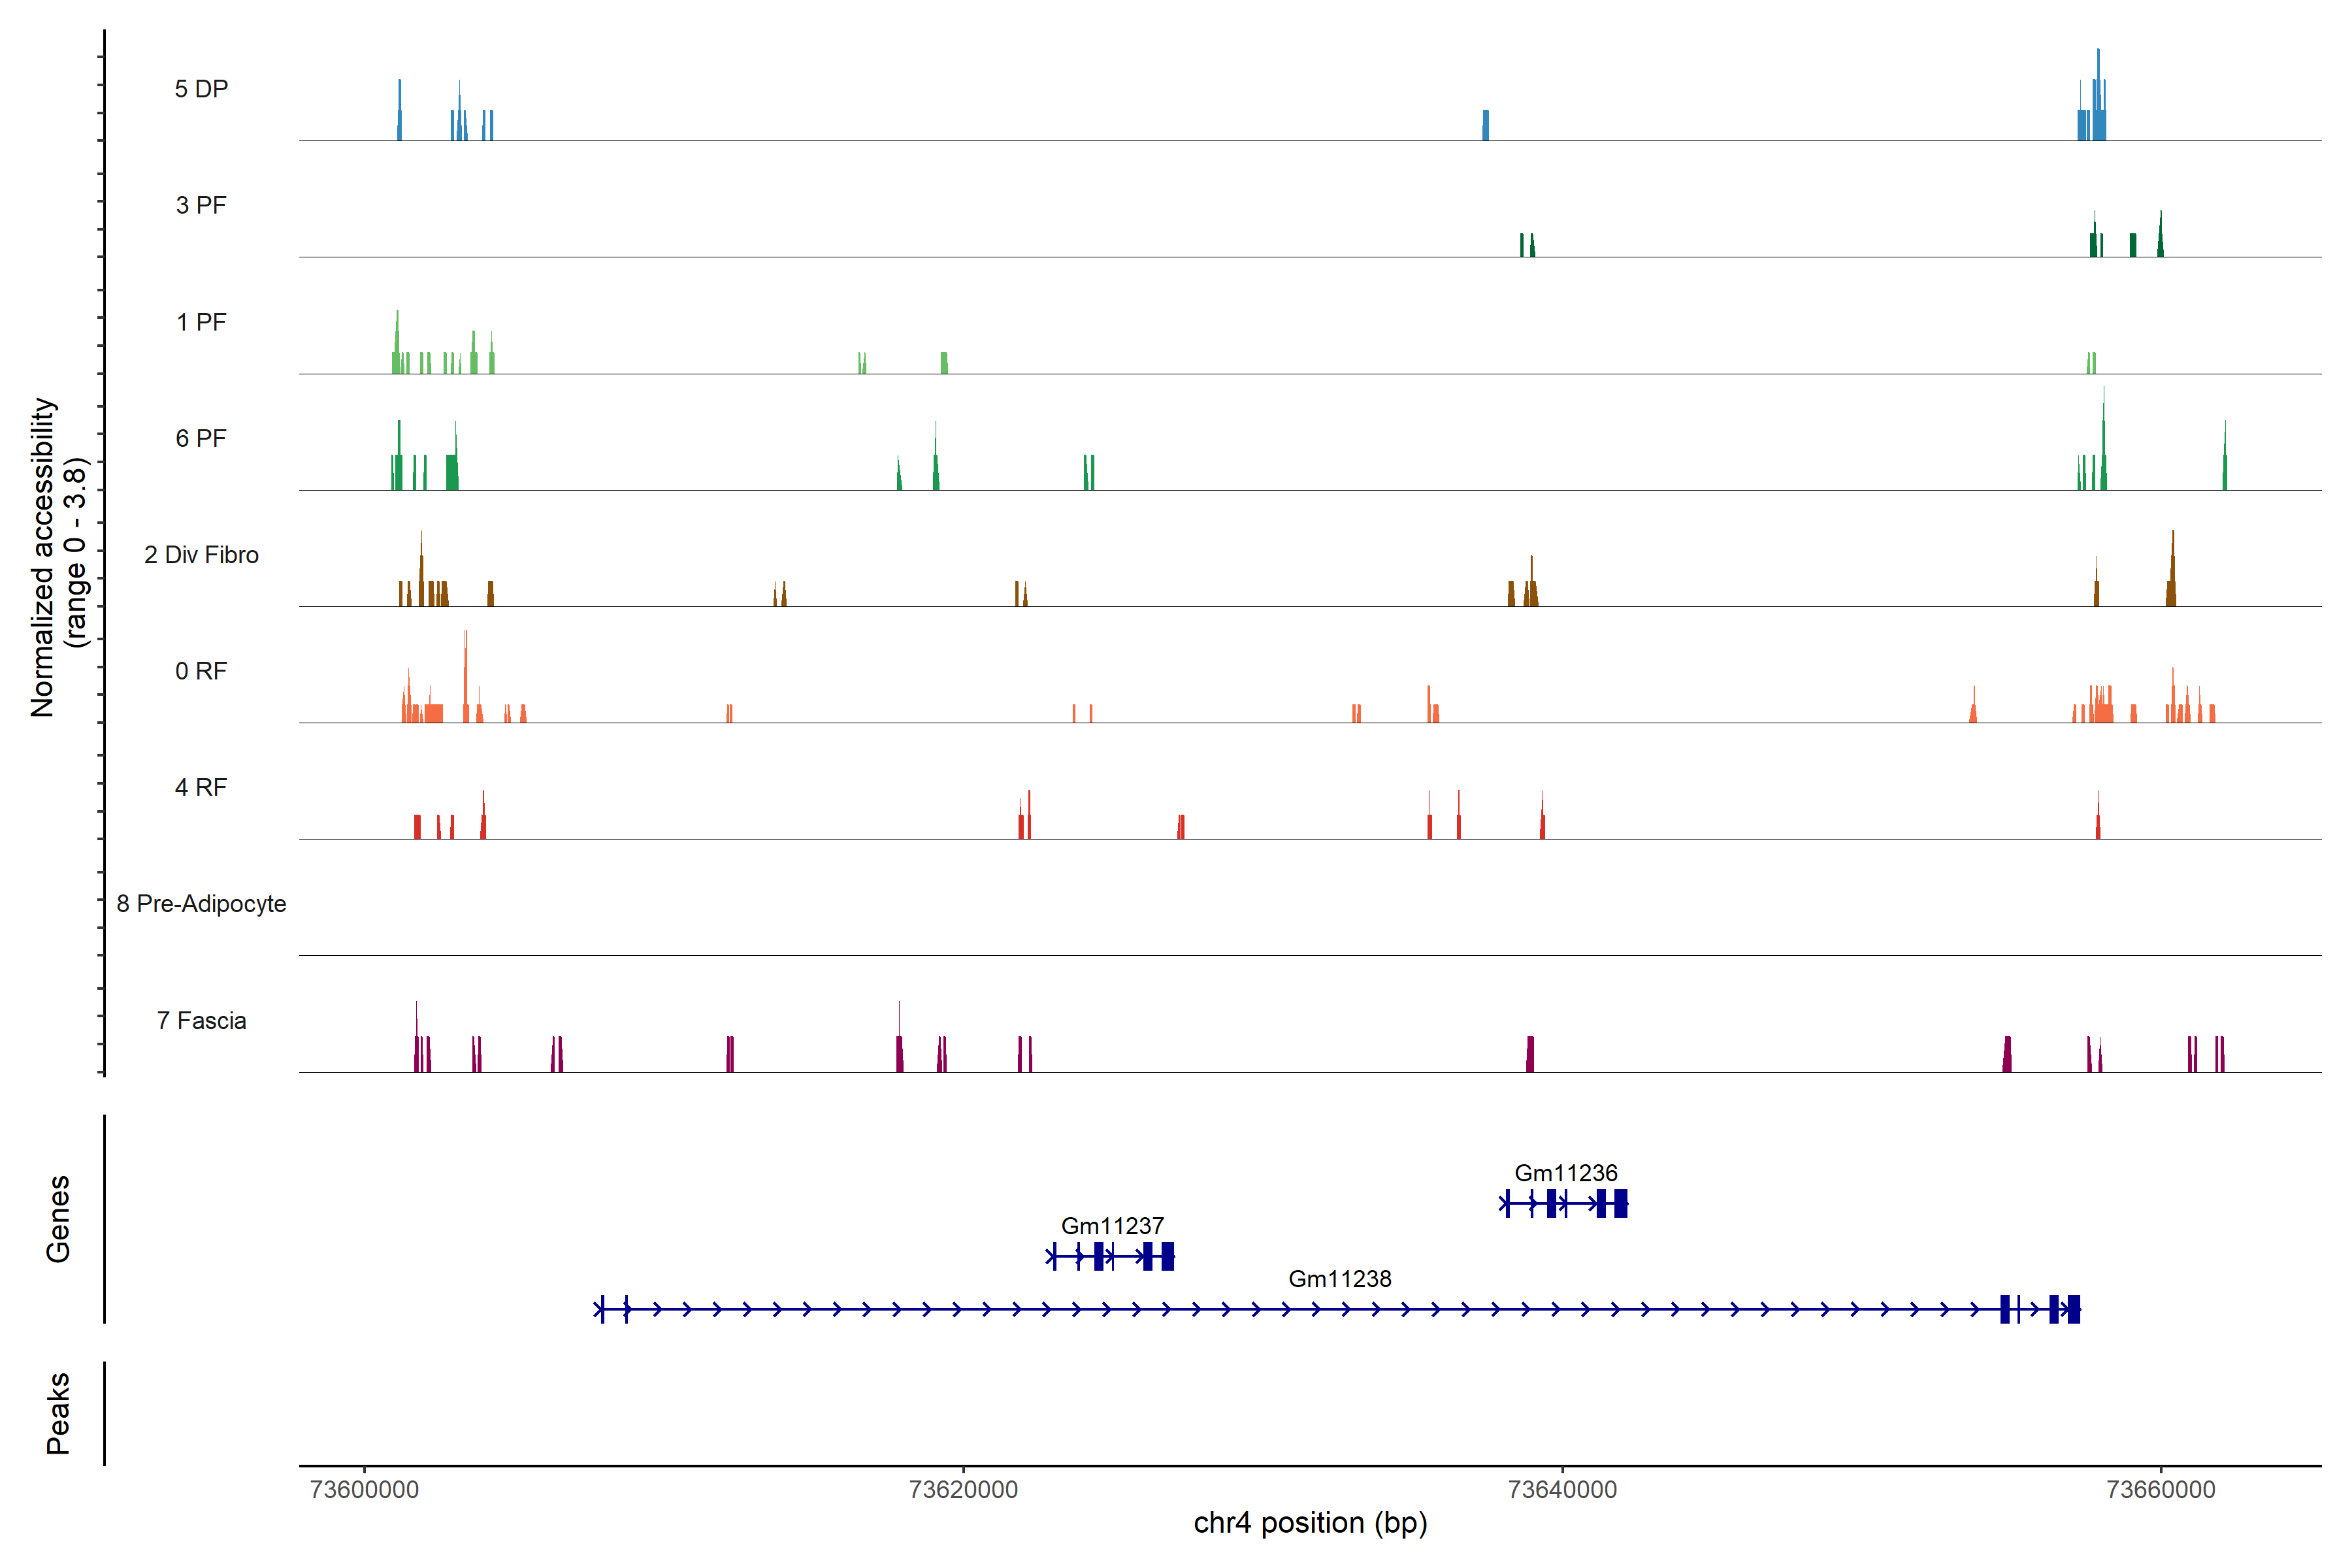Click the Gm11236 gene label
Screen dimensions: 2352x1568
pyautogui.click(x=1565, y=1172)
